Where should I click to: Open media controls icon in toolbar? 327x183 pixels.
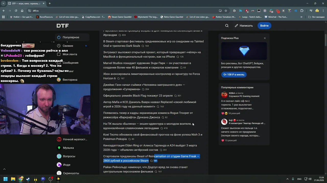click(311, 11)
